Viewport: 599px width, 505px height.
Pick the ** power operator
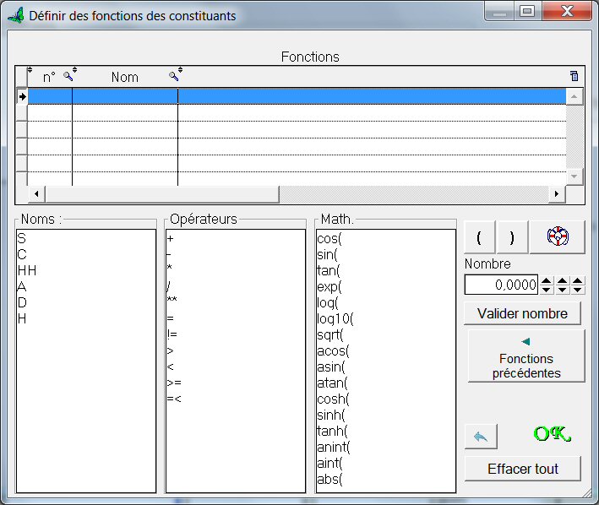(x=172, y=301)
